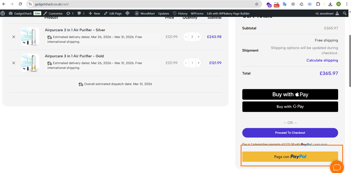This screenshot has height=173, width=351.
Task: Open the comments bubble in admin bar
Action: pyautogui.click(x=81, y=13)
